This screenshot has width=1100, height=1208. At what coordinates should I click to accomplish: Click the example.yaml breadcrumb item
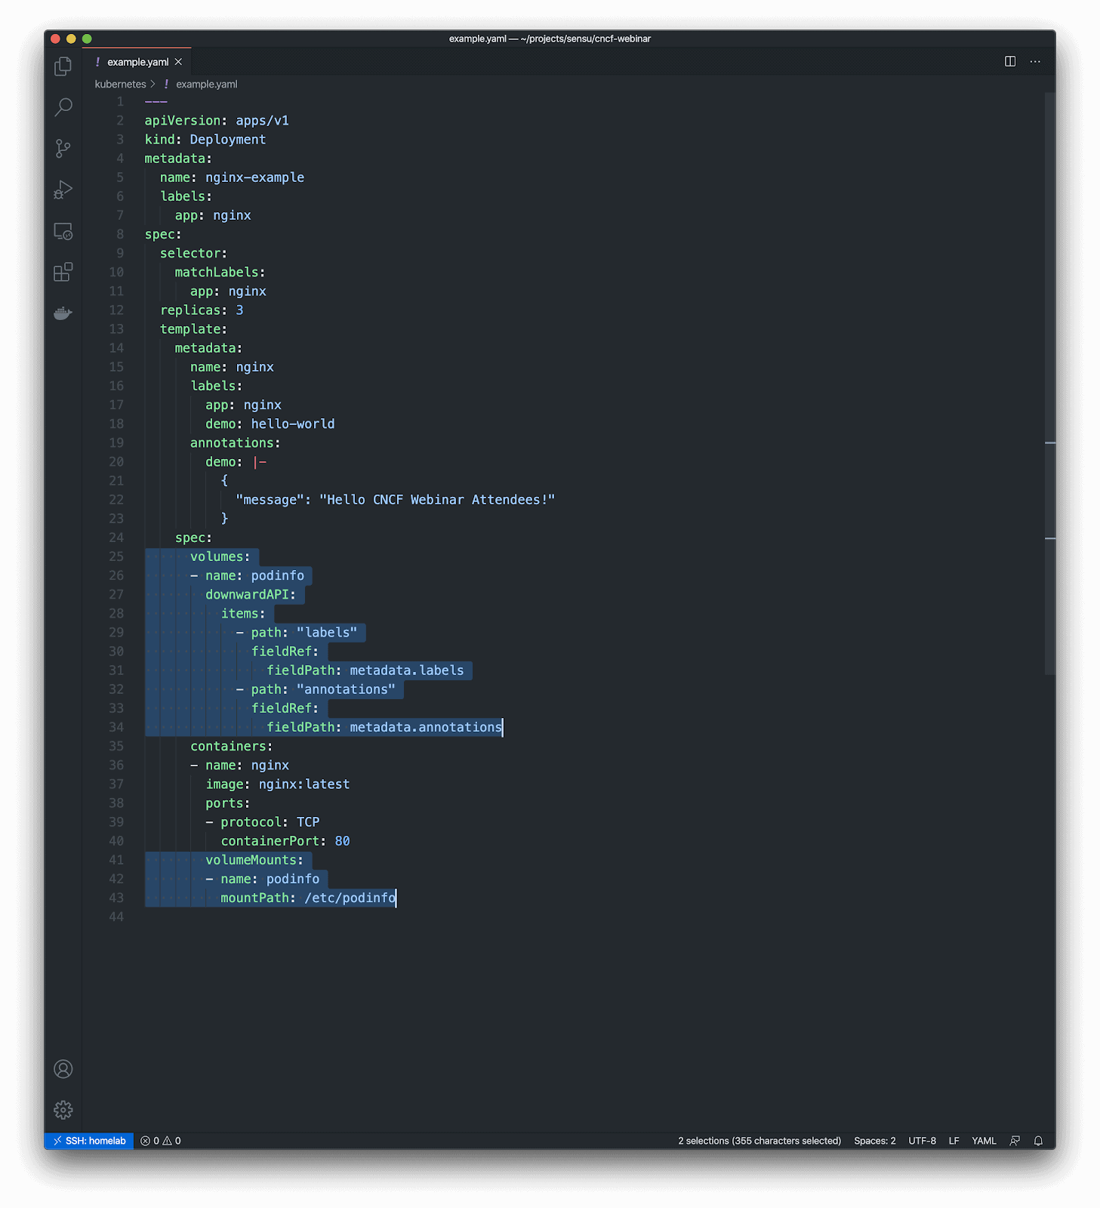click(206, 85)
